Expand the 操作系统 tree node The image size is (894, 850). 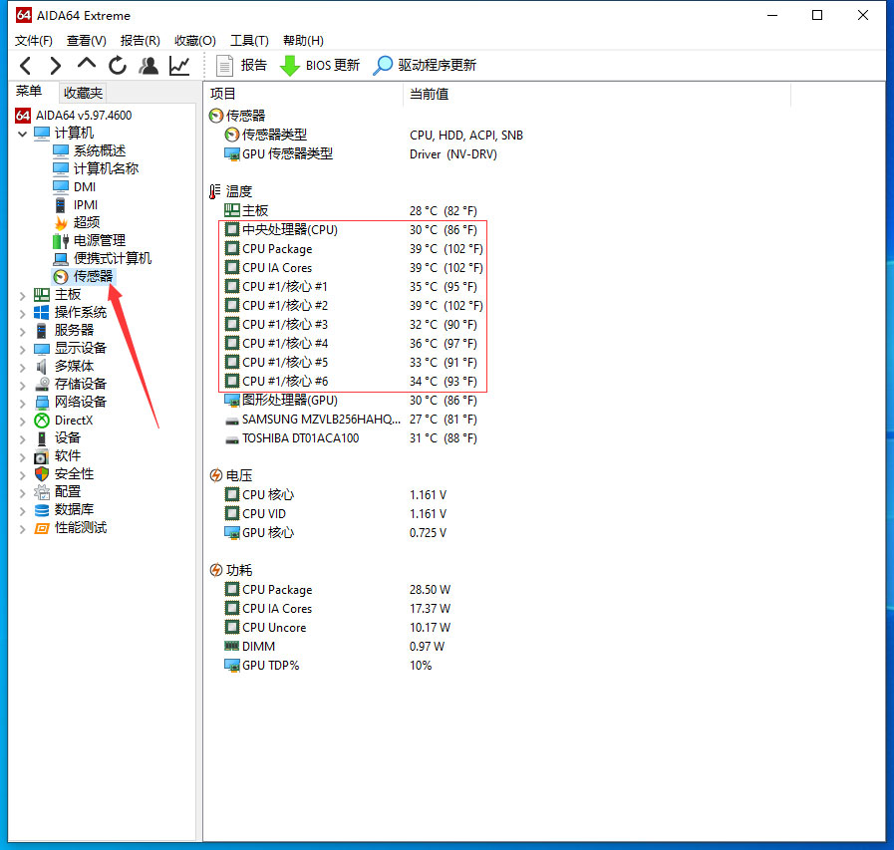[x=23, y=311]
